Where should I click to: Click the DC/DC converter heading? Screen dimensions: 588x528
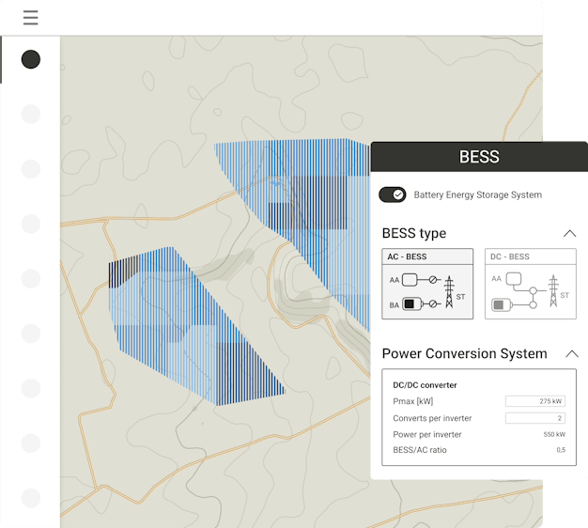pyautogui.click(x=425, y=385)
